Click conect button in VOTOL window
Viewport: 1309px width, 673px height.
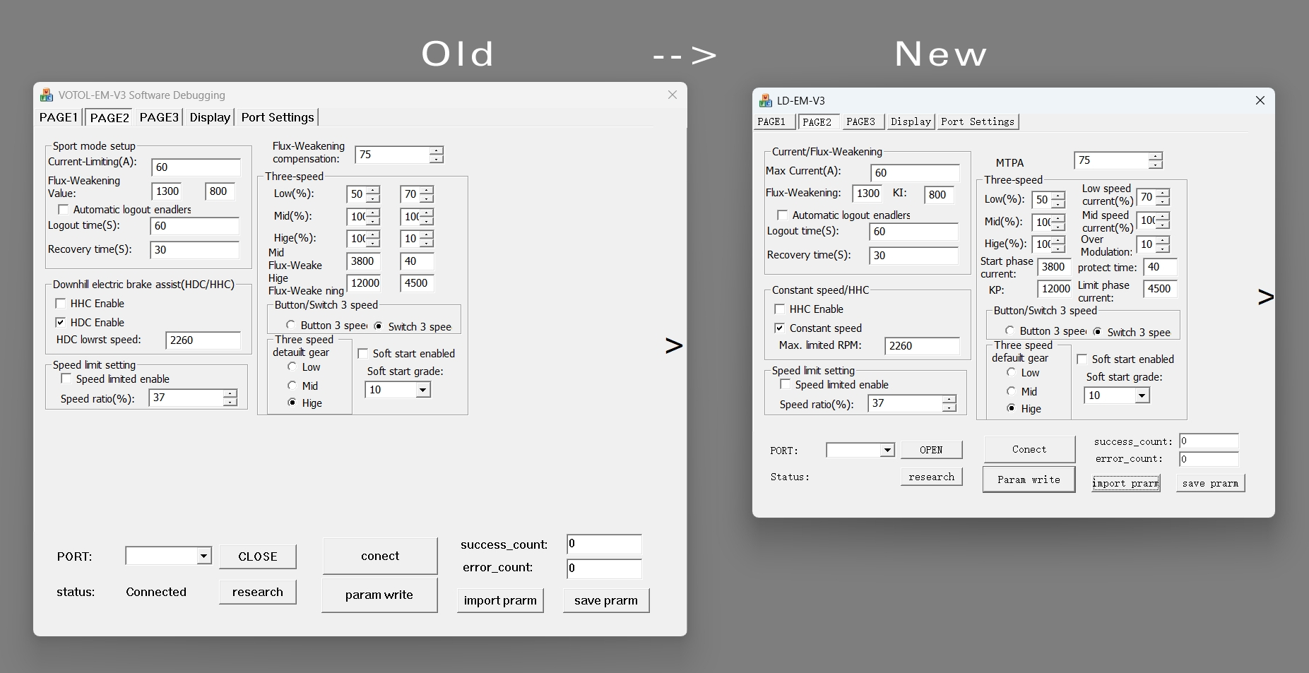(380, 556)
